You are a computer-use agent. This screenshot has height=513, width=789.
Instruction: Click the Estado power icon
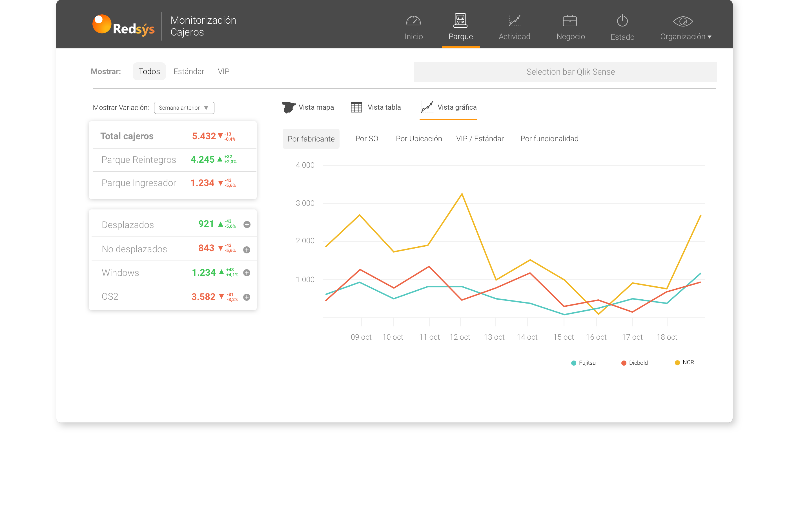(622, 21)
